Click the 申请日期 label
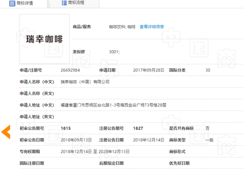The width and height of the screenshot is (244, 169). [x=107, y=70]
